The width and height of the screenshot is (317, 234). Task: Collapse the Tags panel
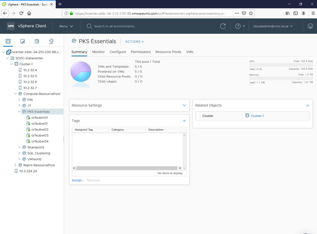pos(184,121)
